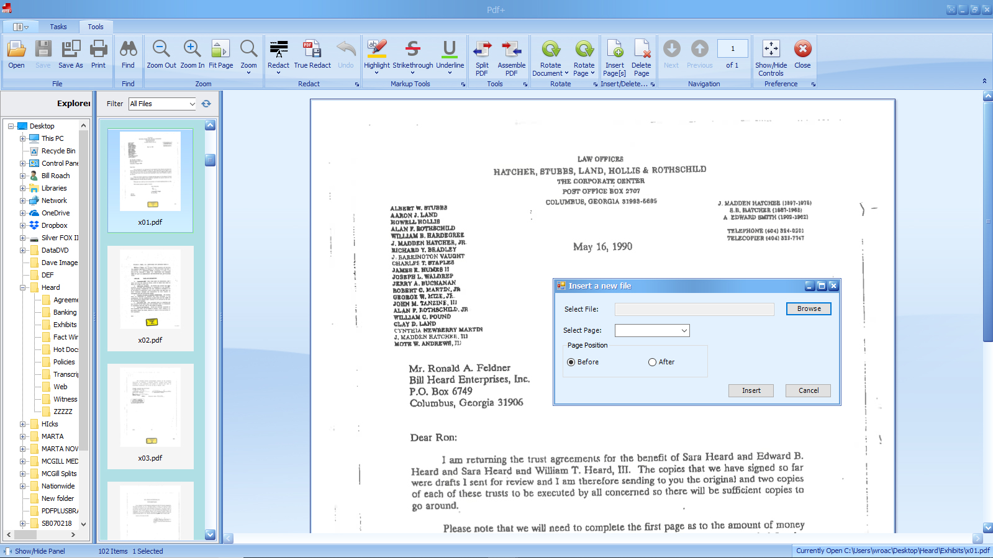Select the Libraries tree item
This screenshot has height=558, width=993.
click(x=54, y=188)
